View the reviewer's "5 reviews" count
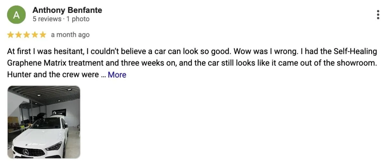 click(x=47, y=19)
